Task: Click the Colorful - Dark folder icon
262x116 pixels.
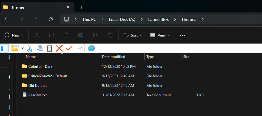Action: (x=25, y=66)
